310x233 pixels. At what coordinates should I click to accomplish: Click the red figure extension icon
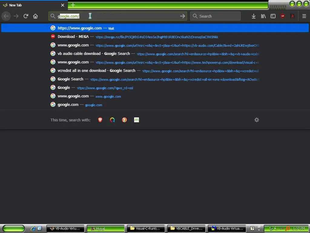coord(292,16)
